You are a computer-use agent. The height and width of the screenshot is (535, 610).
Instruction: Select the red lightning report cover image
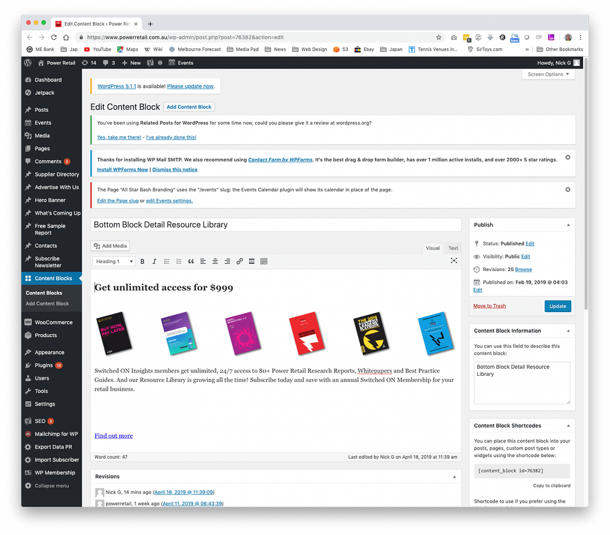[307, 334]
